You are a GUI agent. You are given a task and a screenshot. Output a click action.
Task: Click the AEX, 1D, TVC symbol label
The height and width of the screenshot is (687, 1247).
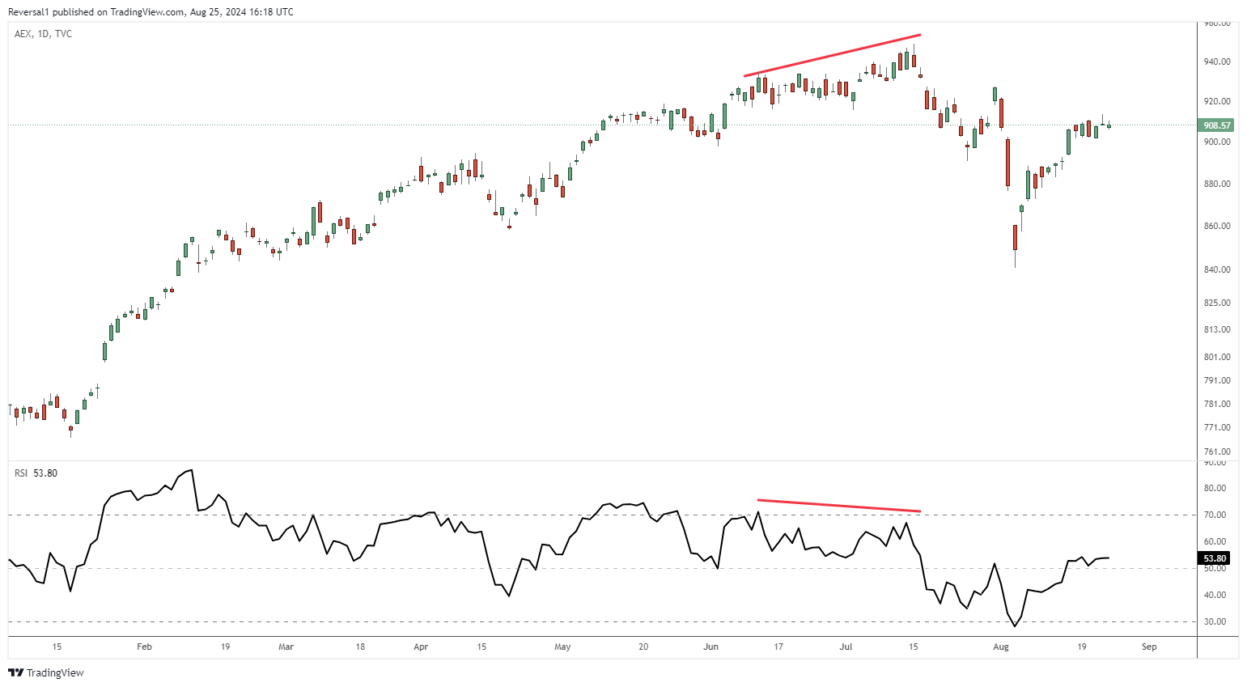pyautogui.click(x=44, y=34)
